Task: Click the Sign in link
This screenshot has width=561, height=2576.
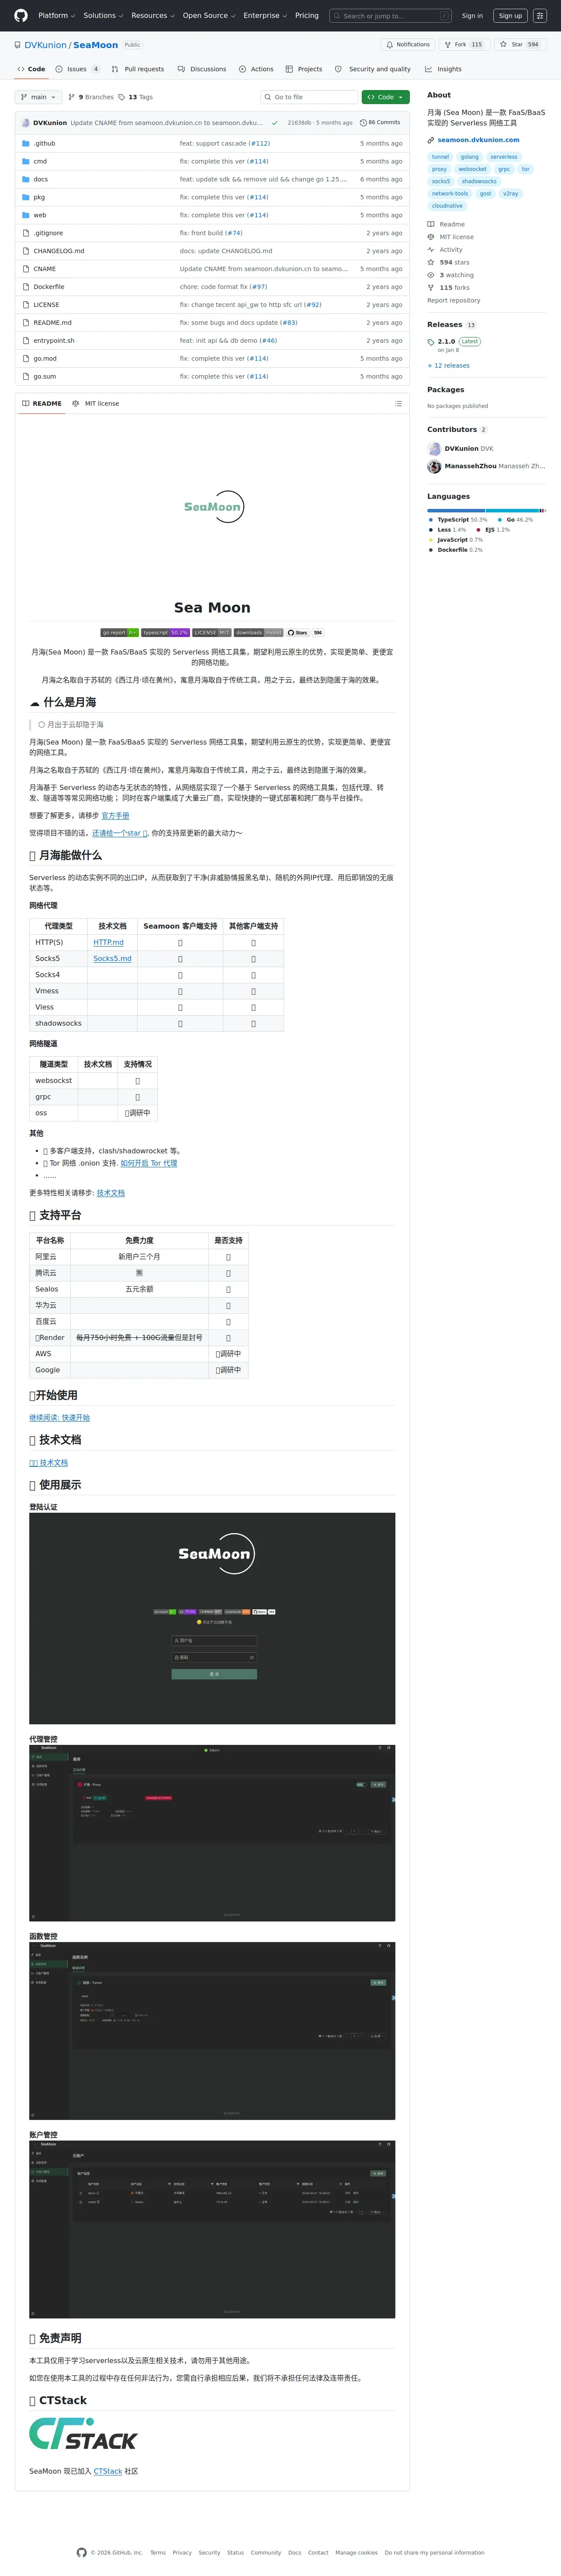Action: [x=472, y=16]
